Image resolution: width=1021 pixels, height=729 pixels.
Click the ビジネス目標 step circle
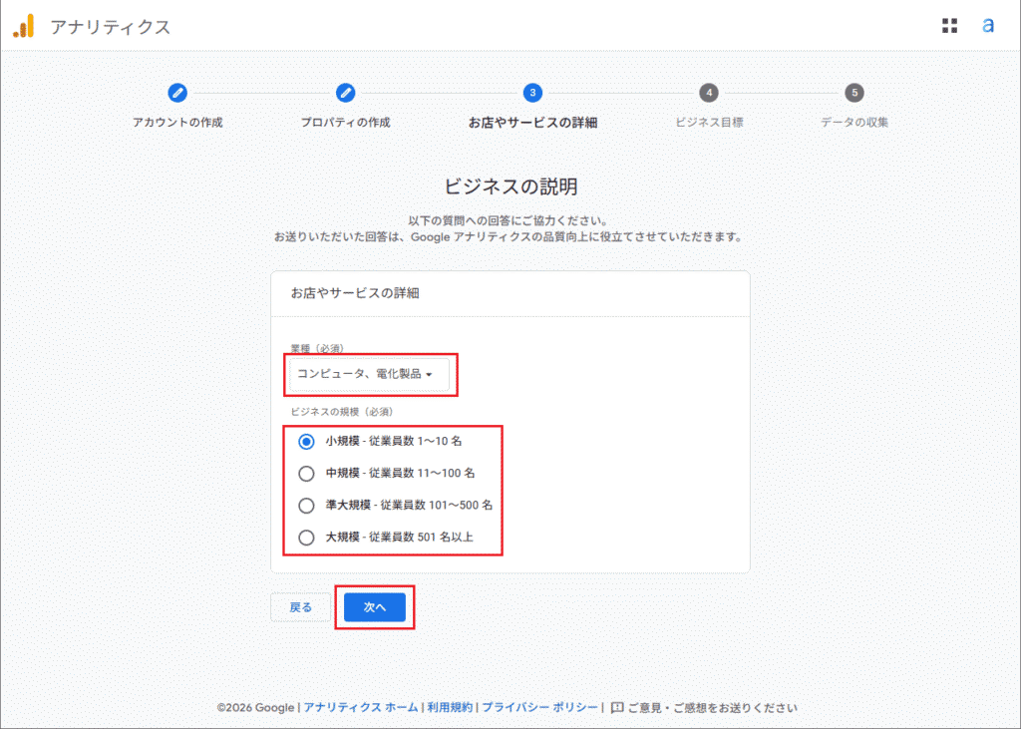click(708, 92)
